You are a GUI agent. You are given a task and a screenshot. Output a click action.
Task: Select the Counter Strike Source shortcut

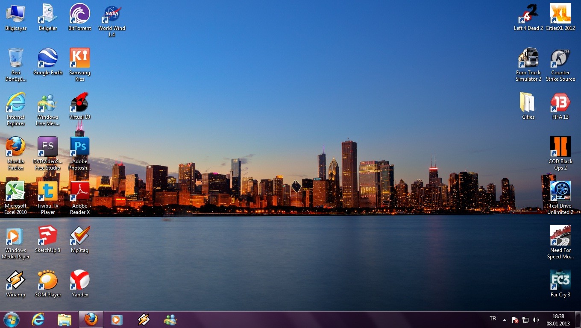point(560,65)
